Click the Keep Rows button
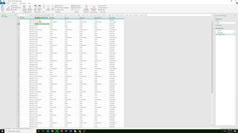 pyautogui.click(x=36, y=8)
